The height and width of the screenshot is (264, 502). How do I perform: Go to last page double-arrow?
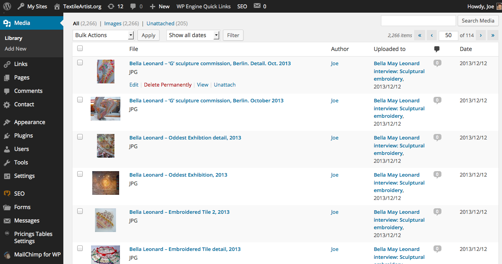coord(493,35)
